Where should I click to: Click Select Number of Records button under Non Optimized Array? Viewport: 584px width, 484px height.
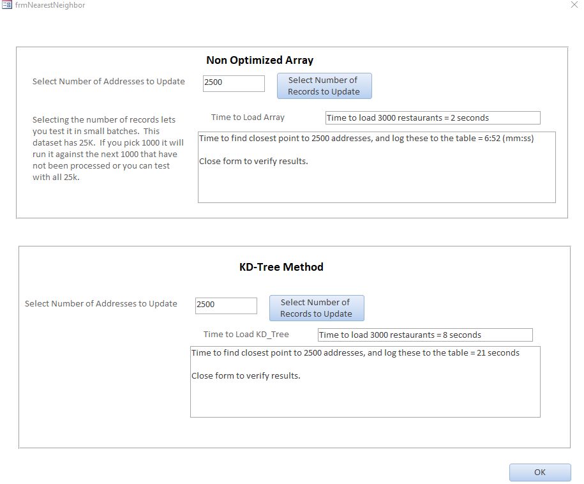[x=324, y=86]
